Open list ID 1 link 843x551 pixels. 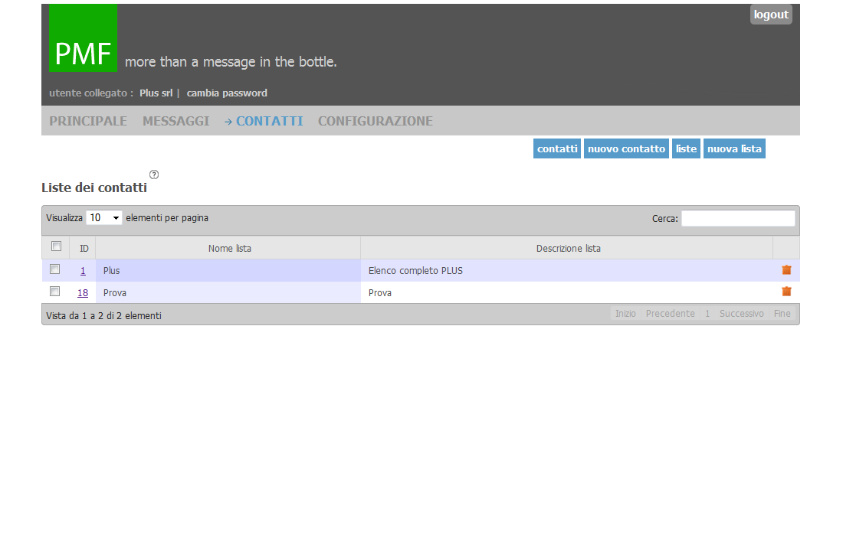[x=83, y=271]
